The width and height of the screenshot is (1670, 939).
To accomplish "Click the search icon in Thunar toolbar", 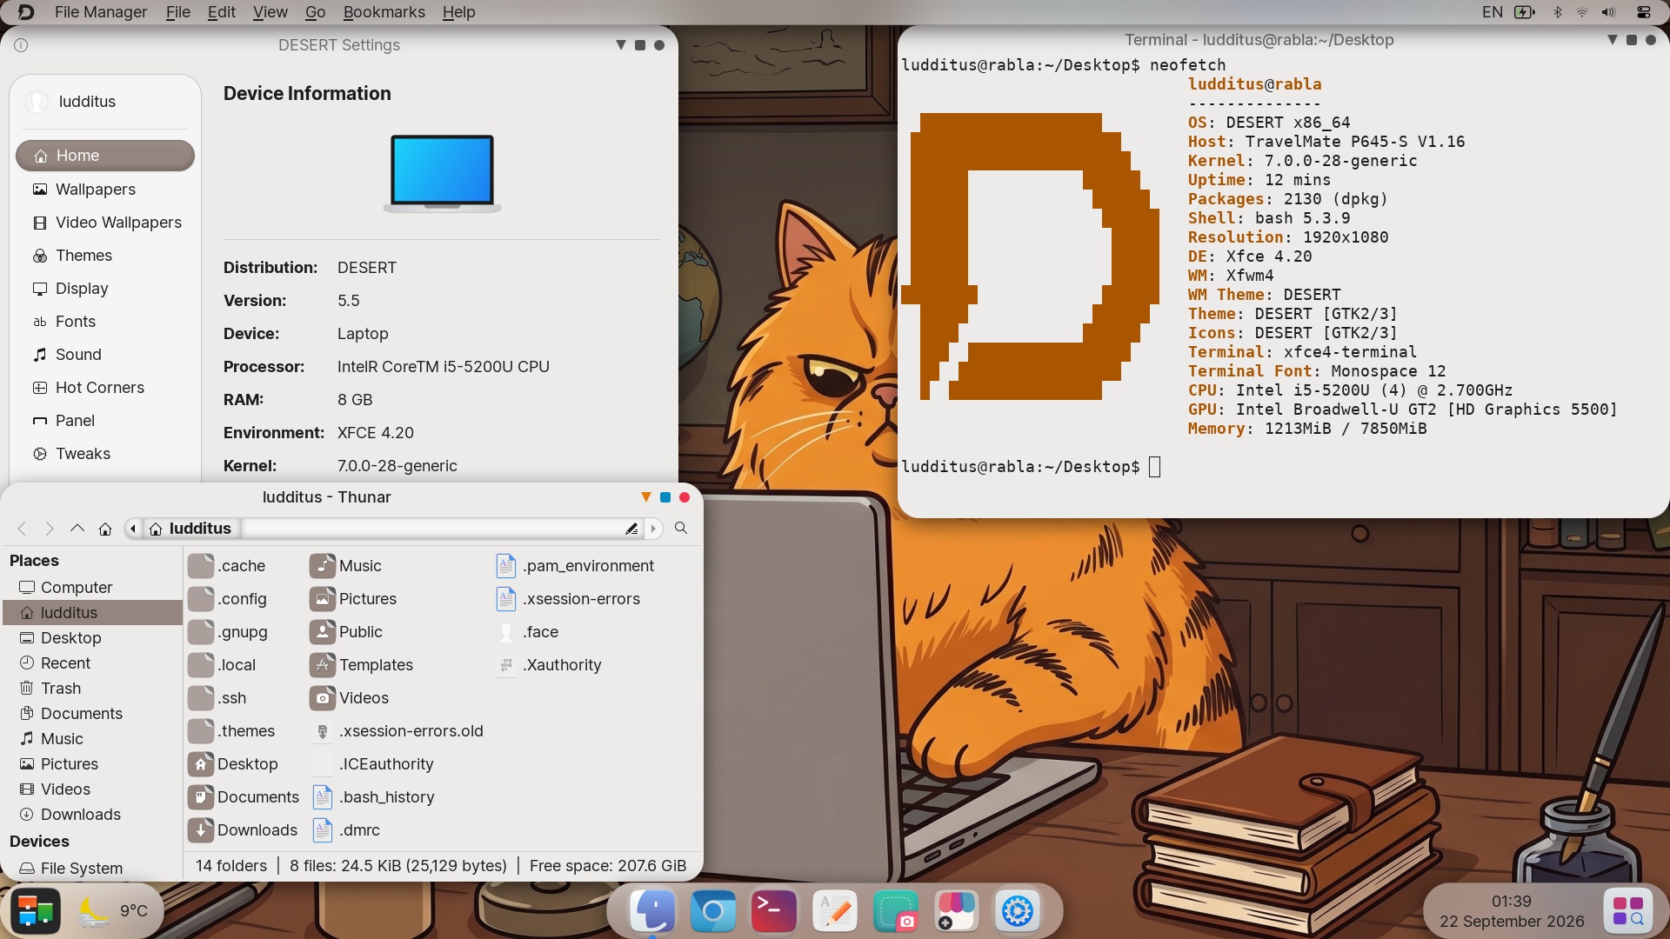I will click(681, 529).
